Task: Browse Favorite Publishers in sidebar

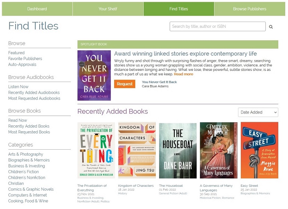Action: pyautogui.click(x=25, y=59)
